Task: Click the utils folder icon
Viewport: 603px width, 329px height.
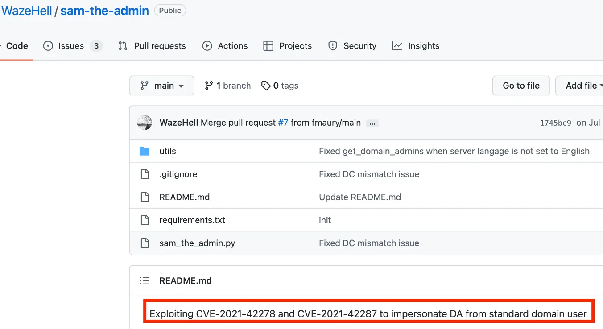Action: coord(145,151)
